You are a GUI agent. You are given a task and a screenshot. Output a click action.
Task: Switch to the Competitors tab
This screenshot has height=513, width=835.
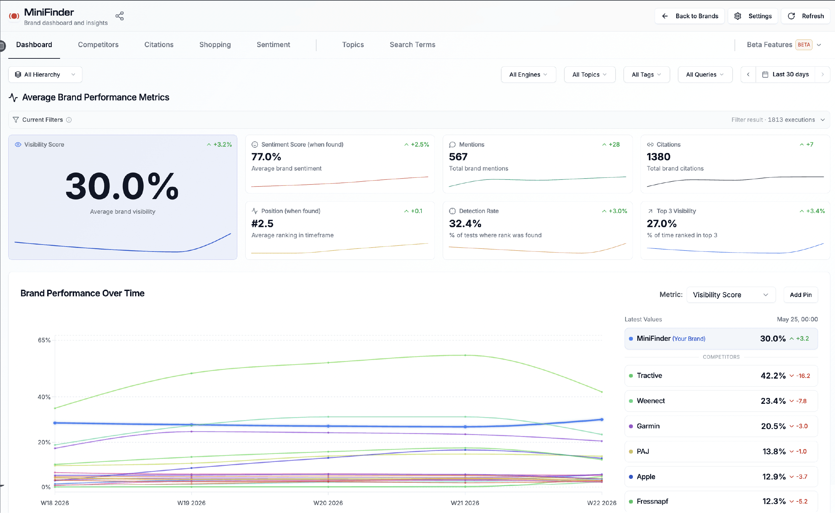[98, 45]
